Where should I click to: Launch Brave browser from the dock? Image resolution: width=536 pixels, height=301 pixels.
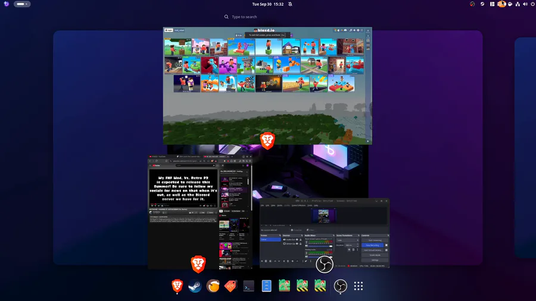[177, 286]
